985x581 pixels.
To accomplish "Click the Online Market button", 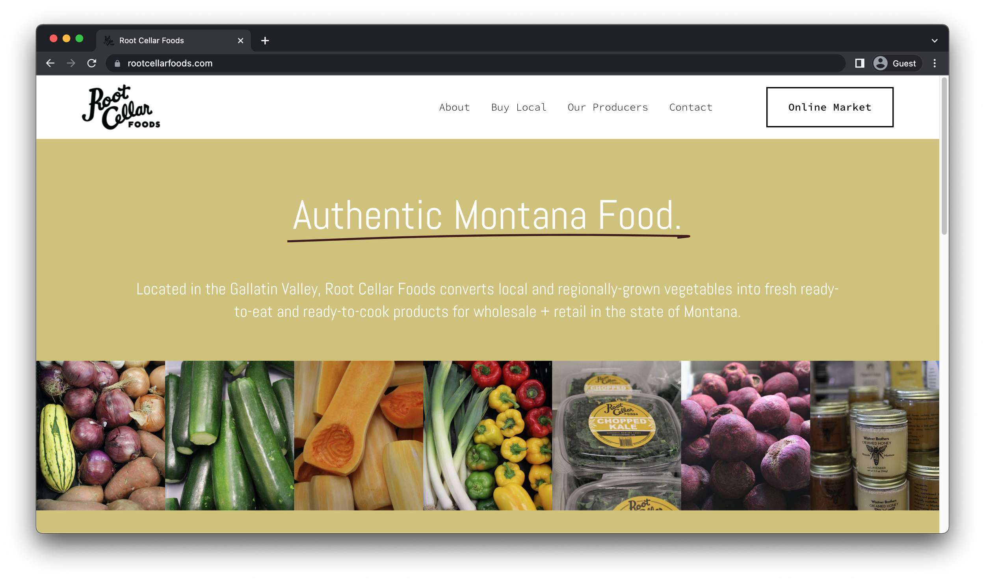I will pos(829,107).
